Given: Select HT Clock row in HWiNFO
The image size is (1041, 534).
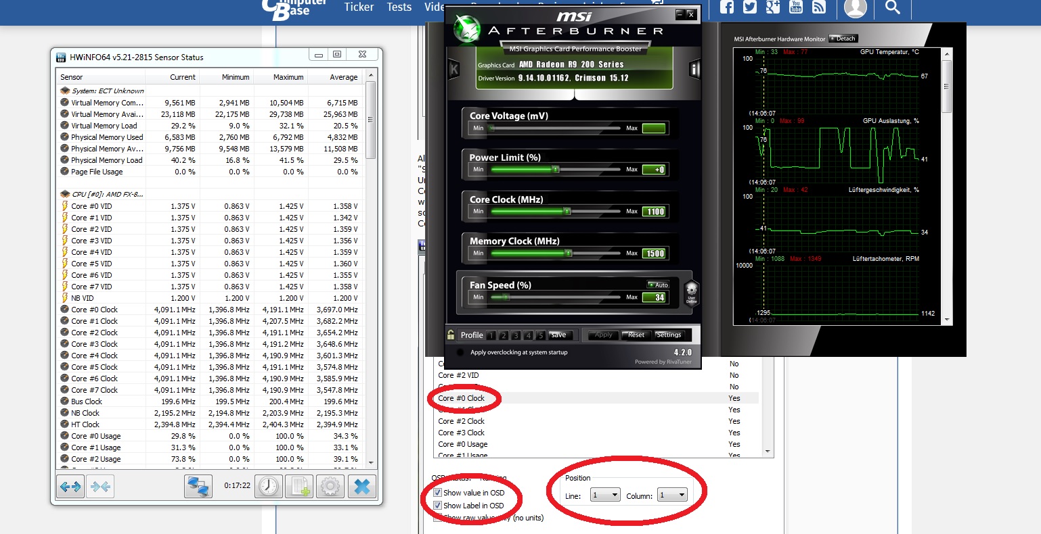Looking at the screenshot, I should click(211, 424).
